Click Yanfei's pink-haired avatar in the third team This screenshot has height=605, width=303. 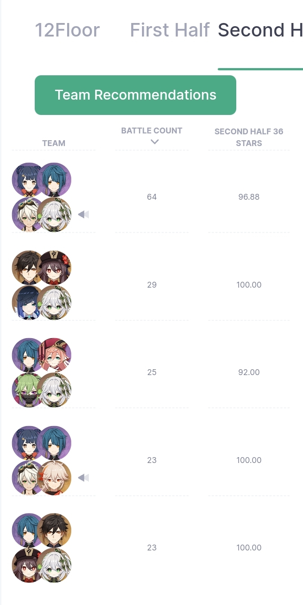tap(54, 355)
